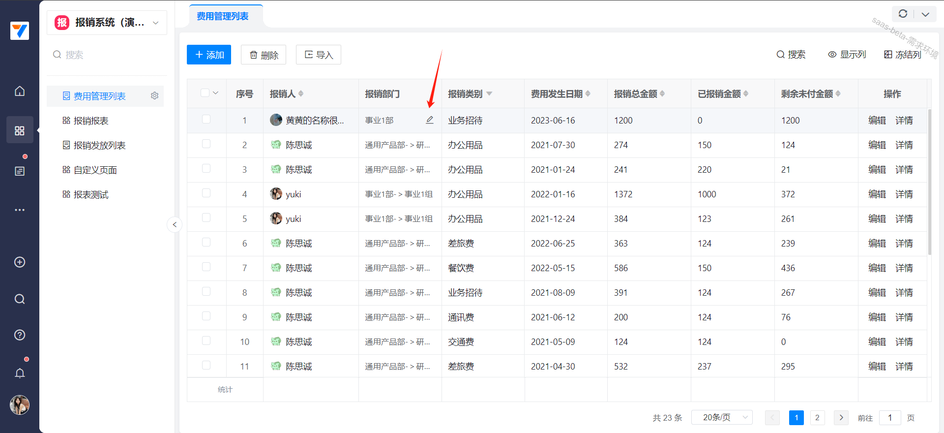Click the page jump input field
Screen dimensions: 944x433
pyautogui.click(x=889, y=418)
